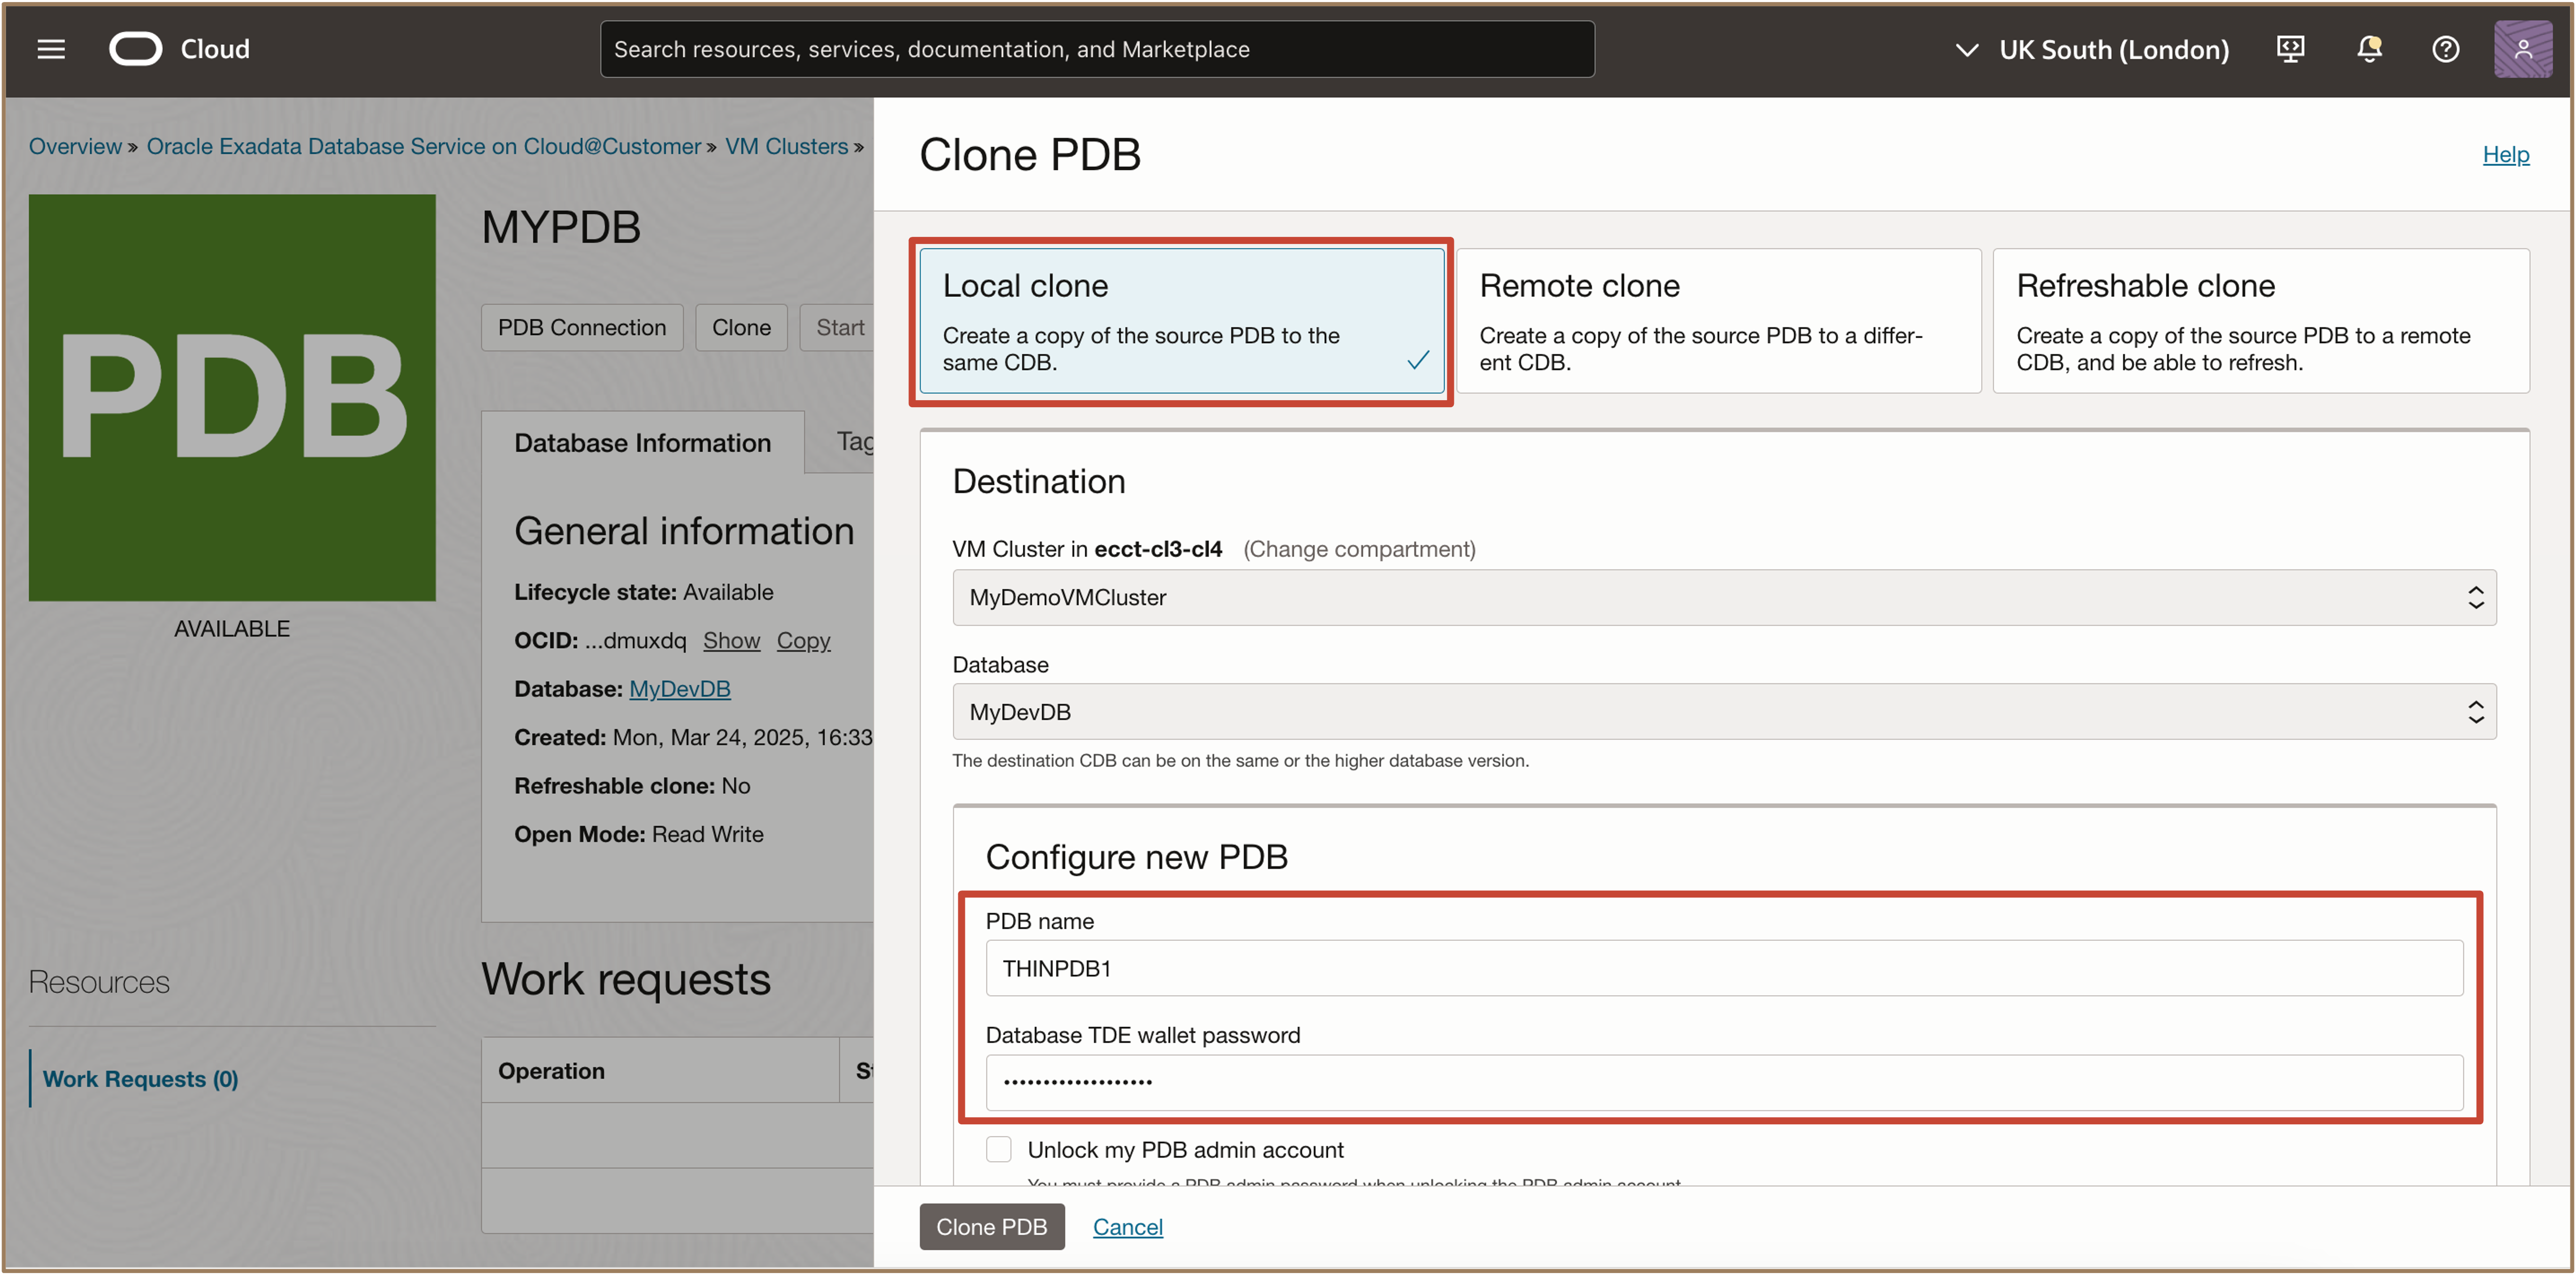
Task: Select Work Requests (0) in Resources
Action: pyautogui.click(x=140, y=1079)
